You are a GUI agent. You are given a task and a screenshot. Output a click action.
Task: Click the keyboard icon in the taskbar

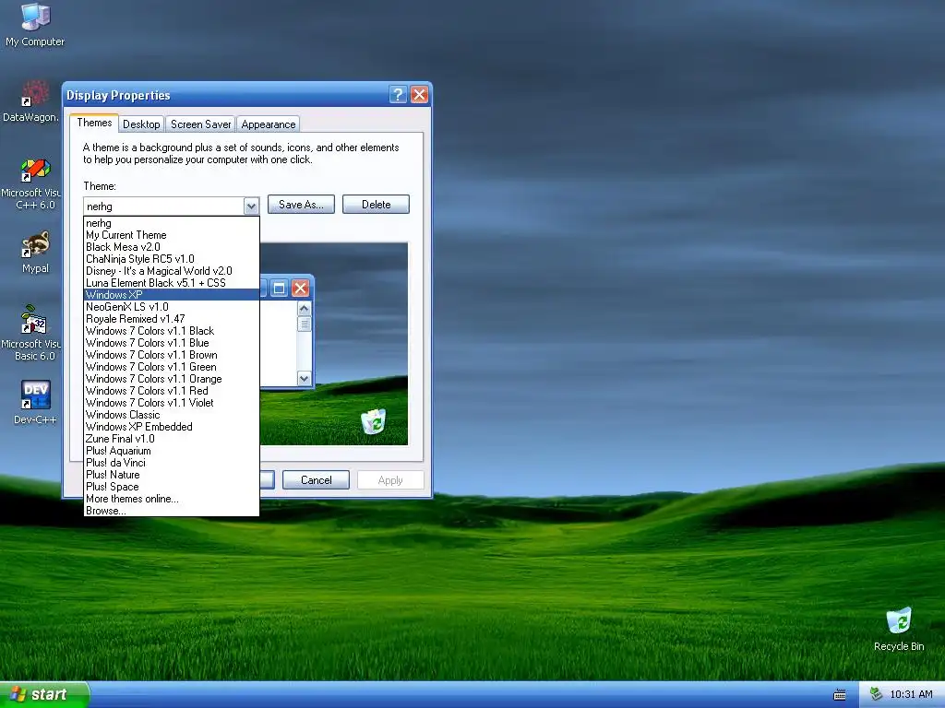(839, 695)
